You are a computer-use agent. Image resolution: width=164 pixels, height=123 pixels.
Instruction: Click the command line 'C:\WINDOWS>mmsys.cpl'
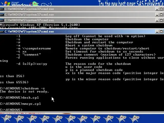click(x=20, y=104)
